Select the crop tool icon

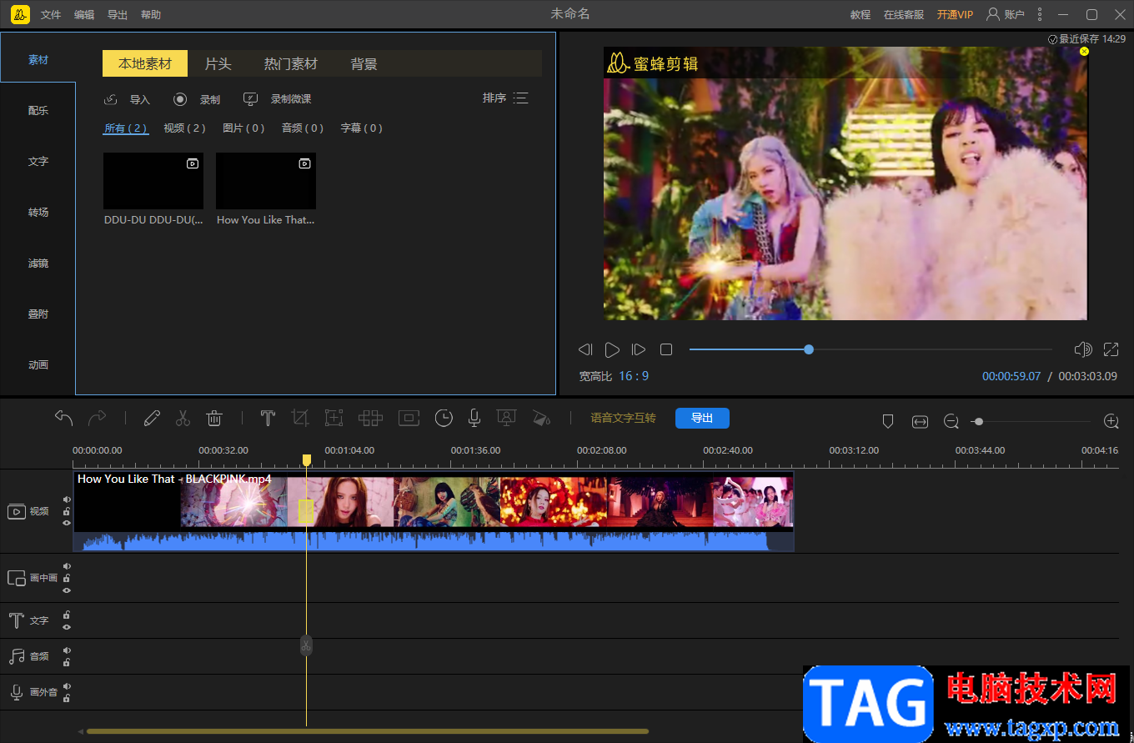300,418
